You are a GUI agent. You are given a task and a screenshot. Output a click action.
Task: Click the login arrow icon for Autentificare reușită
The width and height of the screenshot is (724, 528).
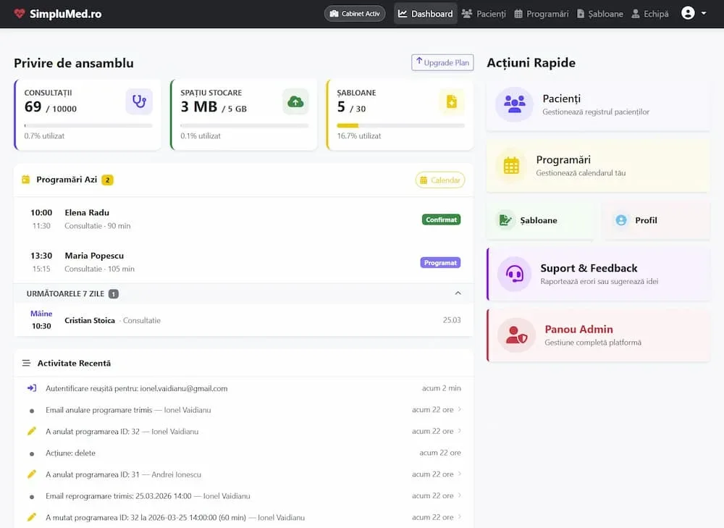point(31,388)
